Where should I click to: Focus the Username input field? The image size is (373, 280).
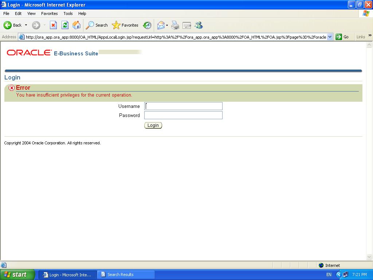[x=183, y=106]
